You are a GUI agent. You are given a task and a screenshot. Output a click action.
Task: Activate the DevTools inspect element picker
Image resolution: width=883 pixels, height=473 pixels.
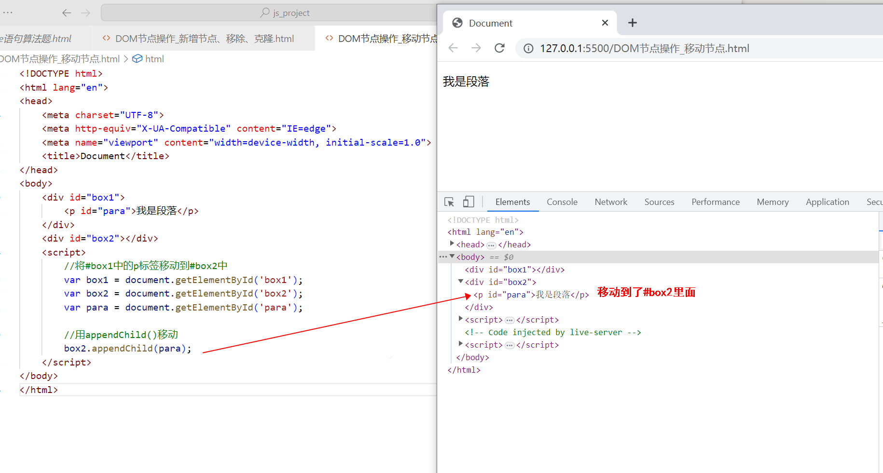coord(449,202)
